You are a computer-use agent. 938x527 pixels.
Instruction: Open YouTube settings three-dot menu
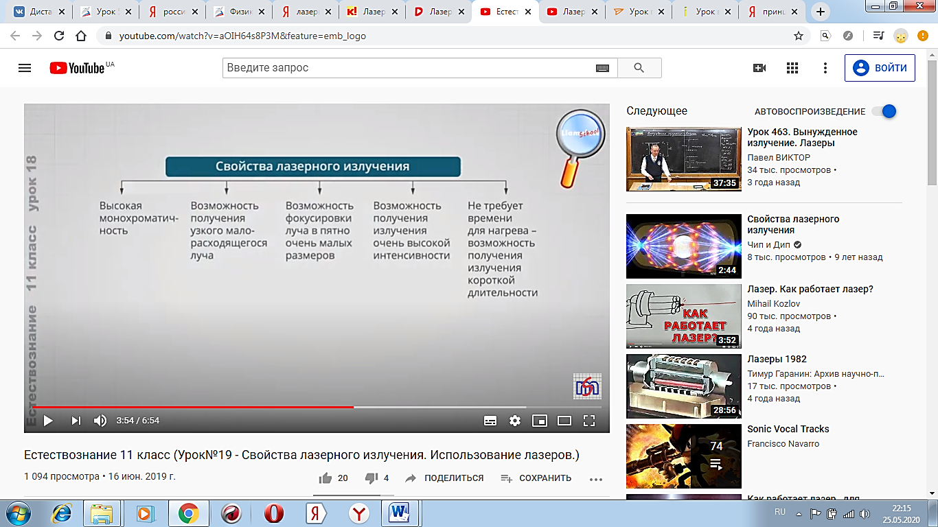click(825, 68)
